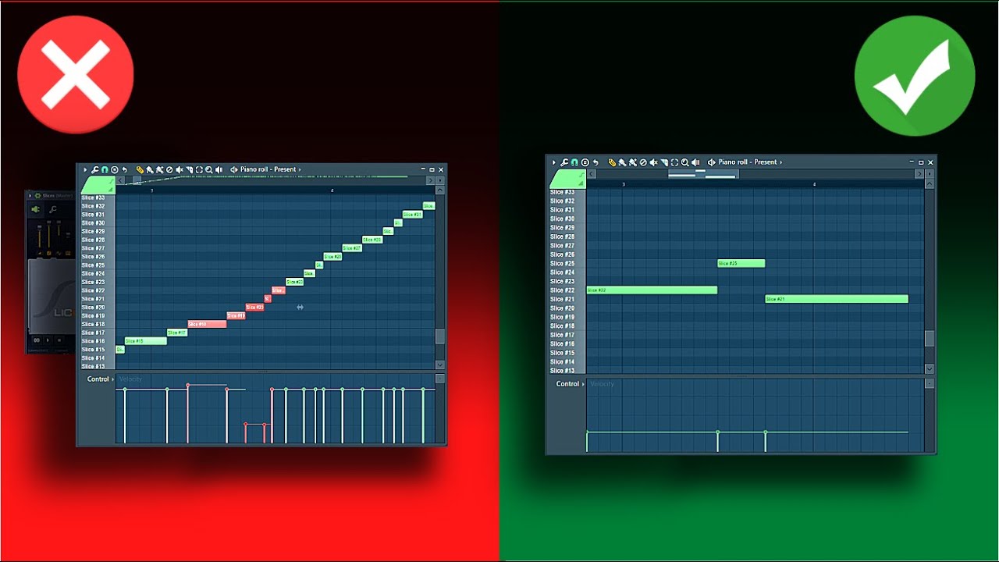Image resolution: width=999 pixels, height=562 pixels.
Task: Select the pencil draw tool in right piano roll
Action: click(612, 162)
